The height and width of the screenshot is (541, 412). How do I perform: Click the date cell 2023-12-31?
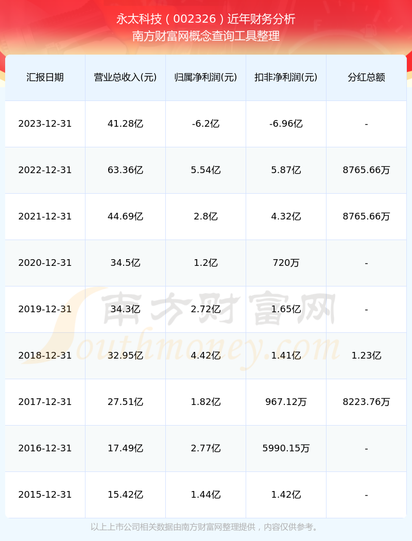45,124
